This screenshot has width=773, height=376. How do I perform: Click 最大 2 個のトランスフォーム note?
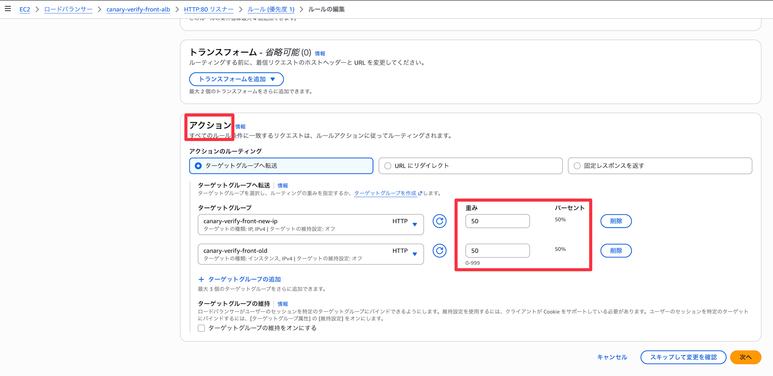coord(251,92)
